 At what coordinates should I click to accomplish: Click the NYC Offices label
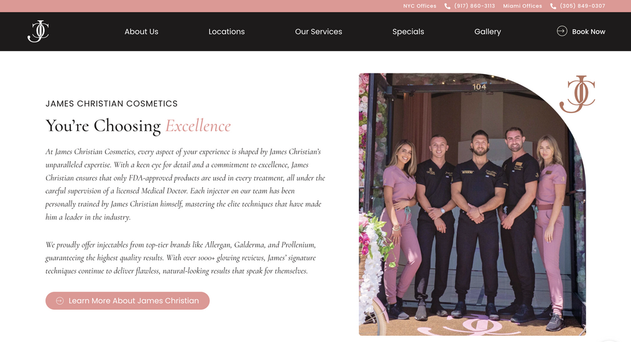[420, 6]
